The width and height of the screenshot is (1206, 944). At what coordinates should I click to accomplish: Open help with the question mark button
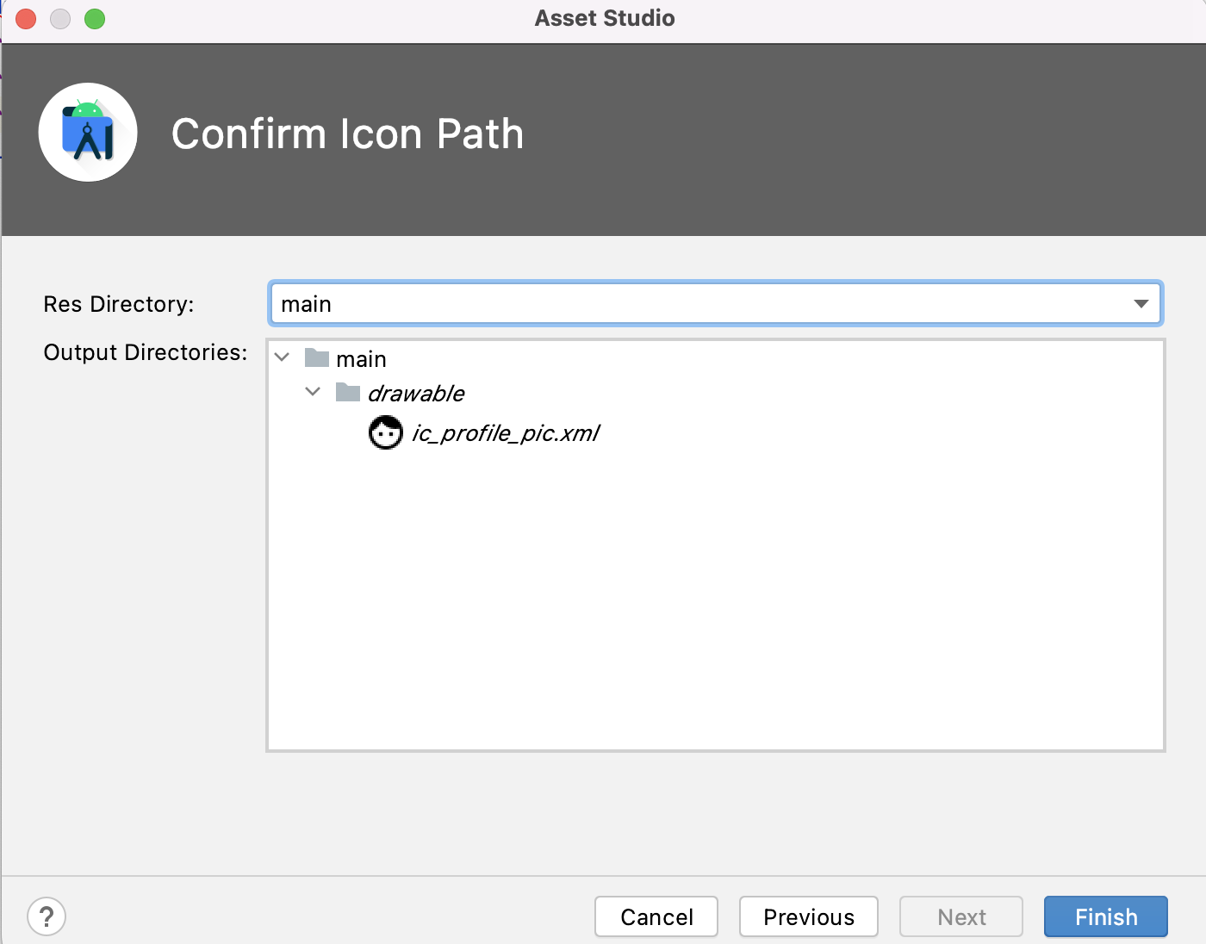pos(47,916)
